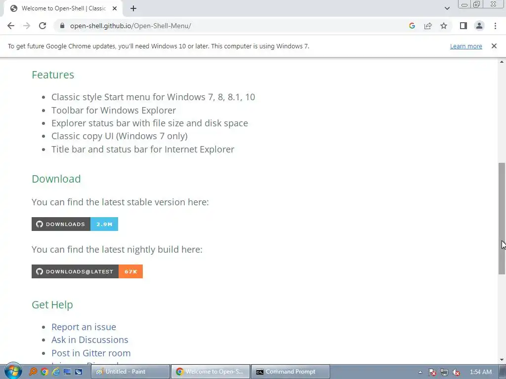Launch Chrome from quick launch

[x=44, y=372]
